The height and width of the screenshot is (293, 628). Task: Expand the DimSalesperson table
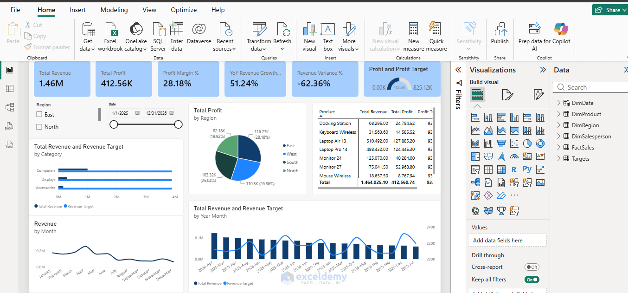(x=559, y=136)
